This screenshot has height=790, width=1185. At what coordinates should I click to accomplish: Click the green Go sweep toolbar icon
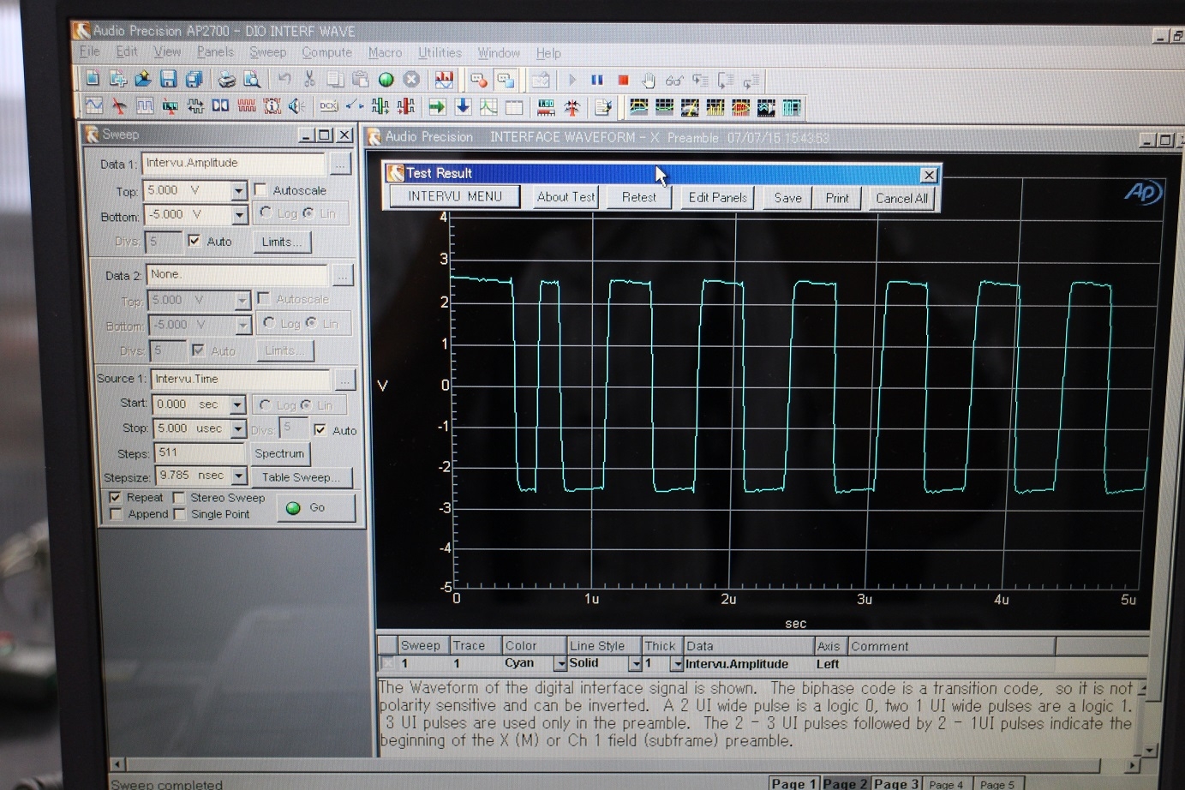[386, 80]
